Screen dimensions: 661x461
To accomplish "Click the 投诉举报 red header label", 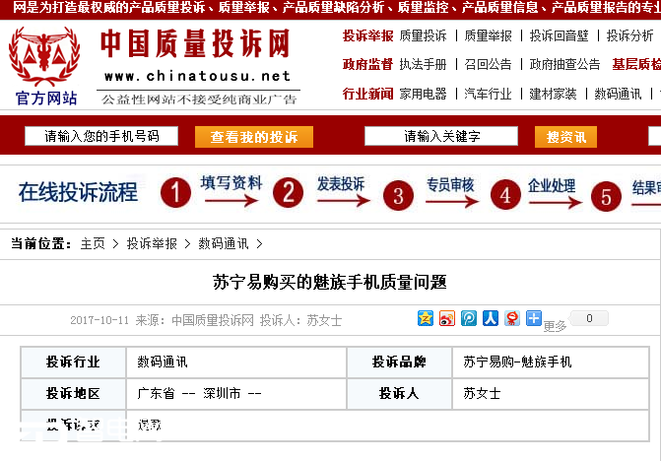I will pos(368,36).
